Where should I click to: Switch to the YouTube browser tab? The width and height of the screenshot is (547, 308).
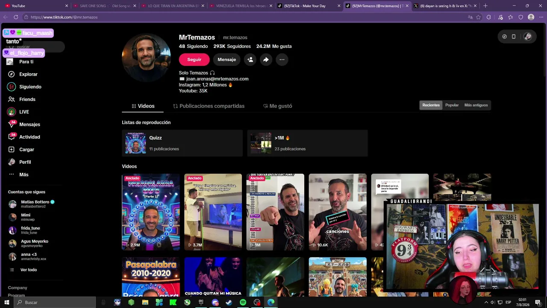coord(35,6)
